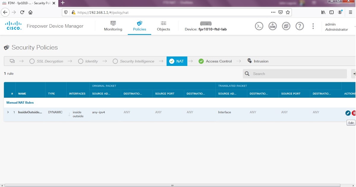Expand details of NAT rule 1

point(8,112)
